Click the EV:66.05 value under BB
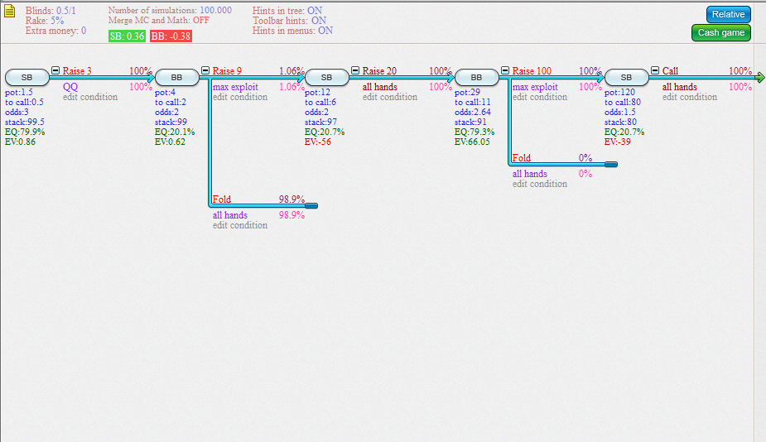The height and width of the screenshot is (442, 766). pyautogui.click(x=472, y=142)
